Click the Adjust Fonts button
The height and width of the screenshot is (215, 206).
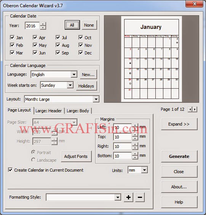76,156
